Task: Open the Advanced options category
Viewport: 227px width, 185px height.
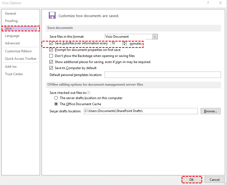Action: (12, 43)
